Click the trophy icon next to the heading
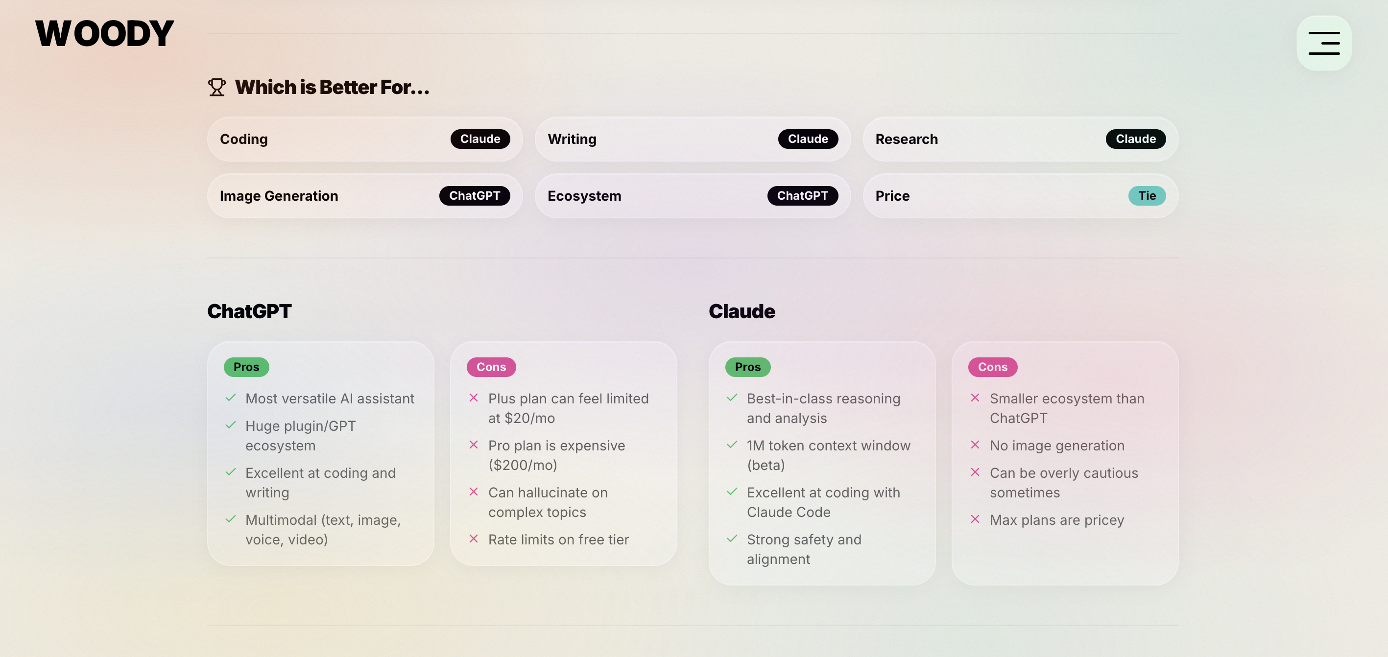Viewport: 1388px width, 657px height. pos(217,86)
